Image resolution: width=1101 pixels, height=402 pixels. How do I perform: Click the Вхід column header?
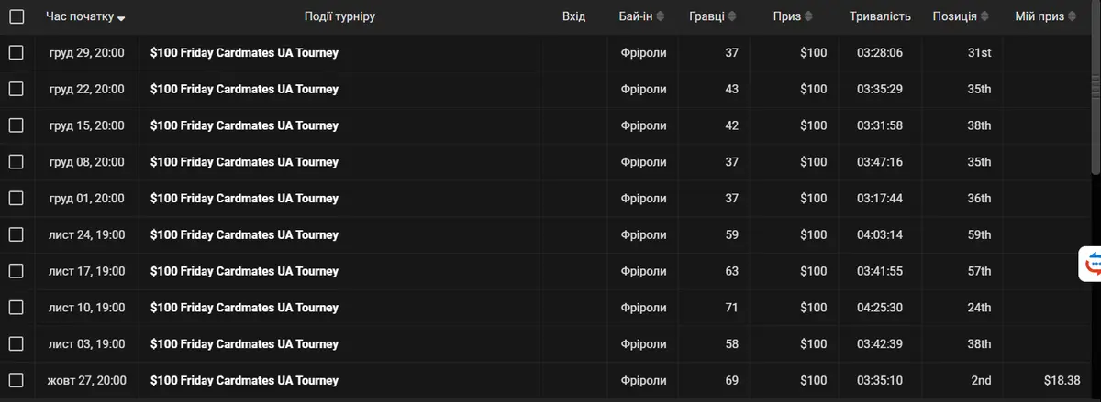coord(573,16)
